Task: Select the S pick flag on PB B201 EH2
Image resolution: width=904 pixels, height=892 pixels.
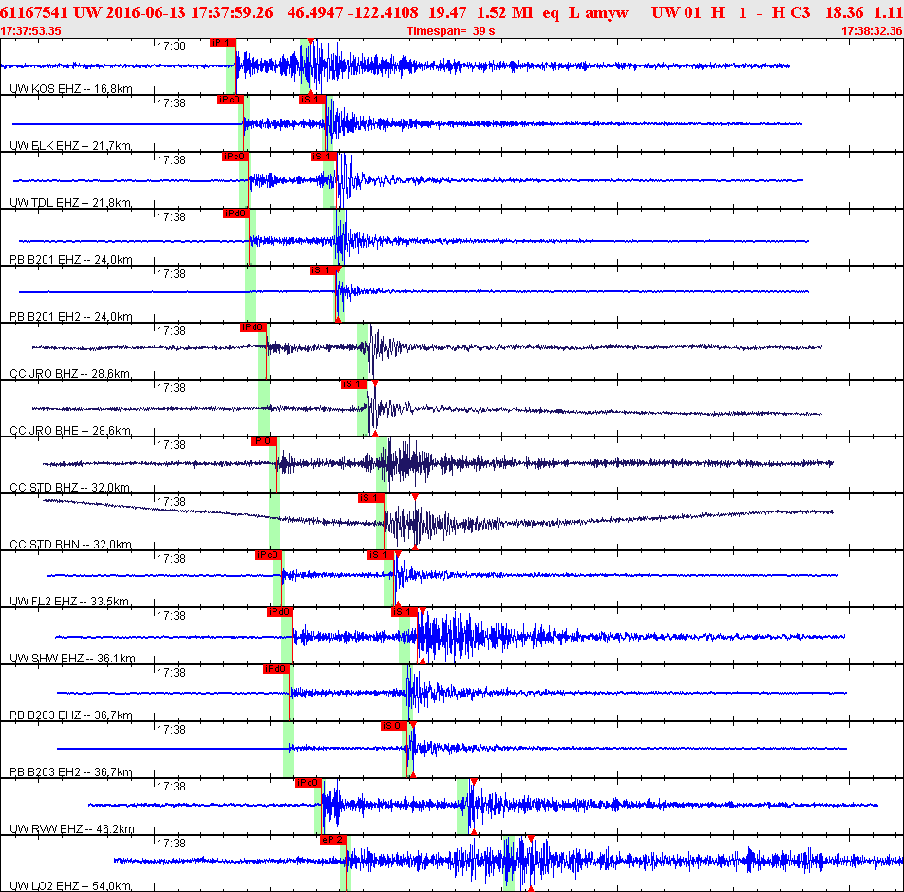Action: coord(321,270)
